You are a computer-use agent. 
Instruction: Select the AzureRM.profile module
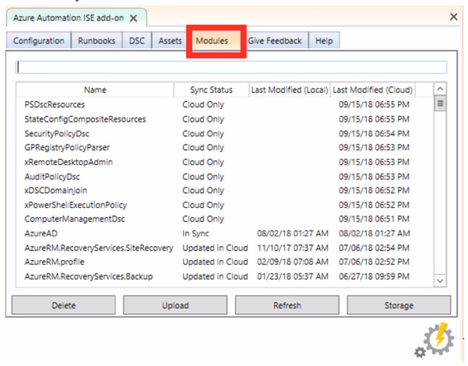click(x=225, y=262)
